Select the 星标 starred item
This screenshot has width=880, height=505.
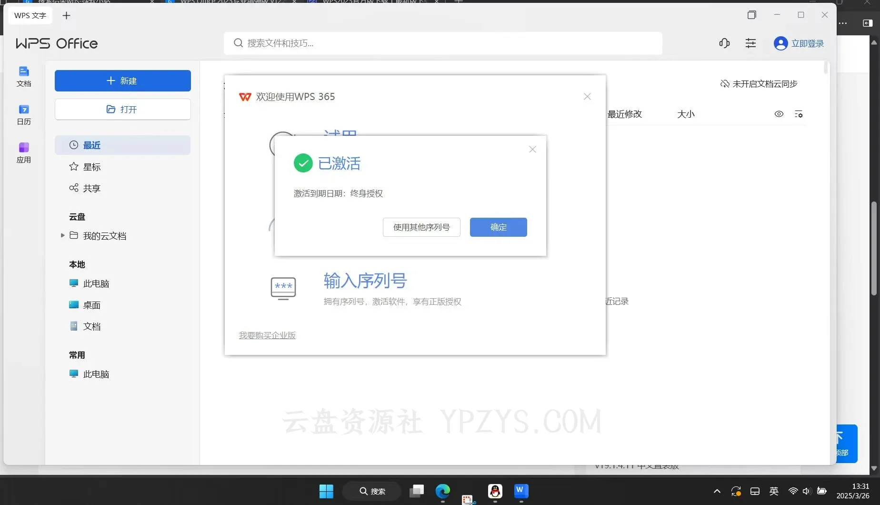[x=92, y=167]
